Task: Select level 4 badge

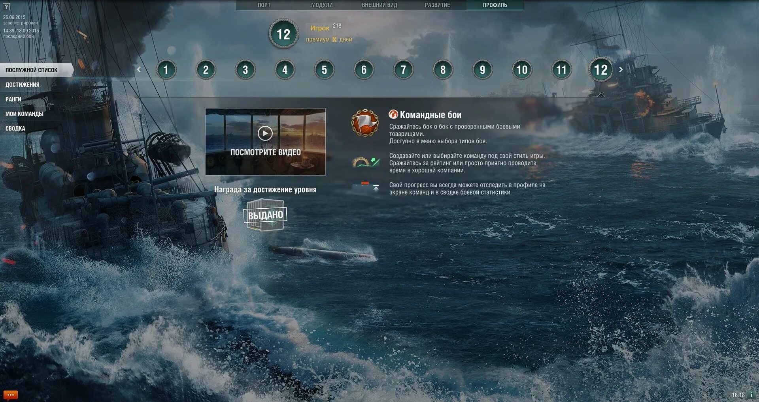Action: (285, 70)
